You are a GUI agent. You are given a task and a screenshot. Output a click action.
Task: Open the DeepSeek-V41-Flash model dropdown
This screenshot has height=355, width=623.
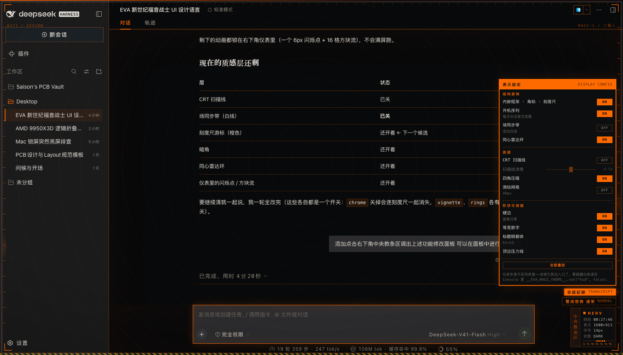click(468, 334)
